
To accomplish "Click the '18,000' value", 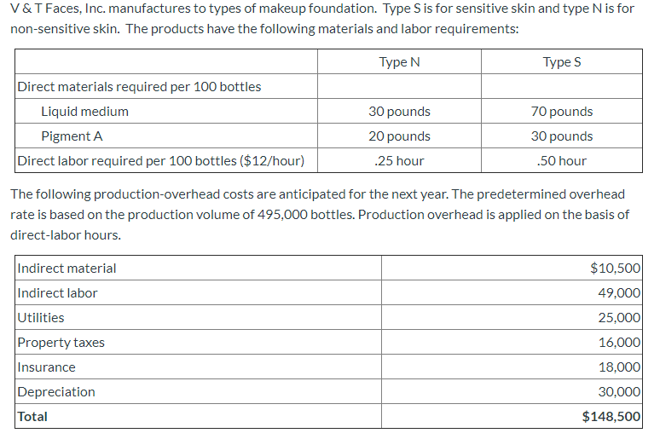I will 619,367.
